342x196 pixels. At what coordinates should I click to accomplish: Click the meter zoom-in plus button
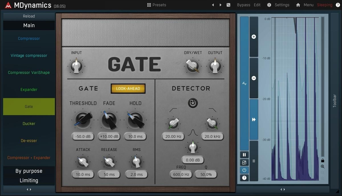[x=254, y=37]
